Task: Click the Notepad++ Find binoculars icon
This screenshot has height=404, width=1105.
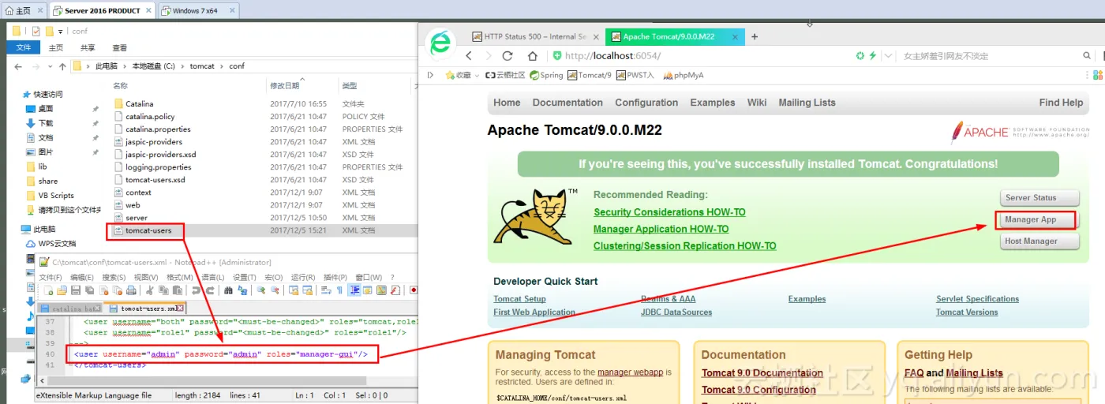Action: [x=228, y=290]
